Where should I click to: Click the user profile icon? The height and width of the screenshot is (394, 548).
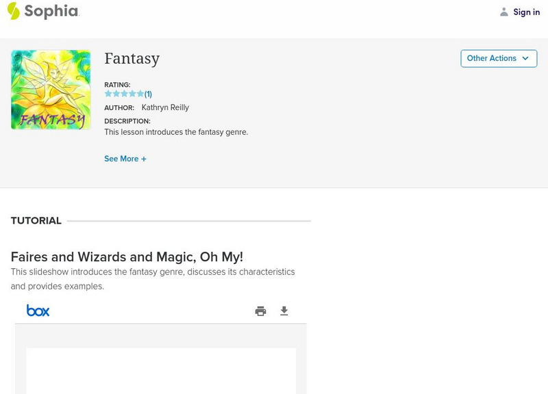click(x=504, y=12)
